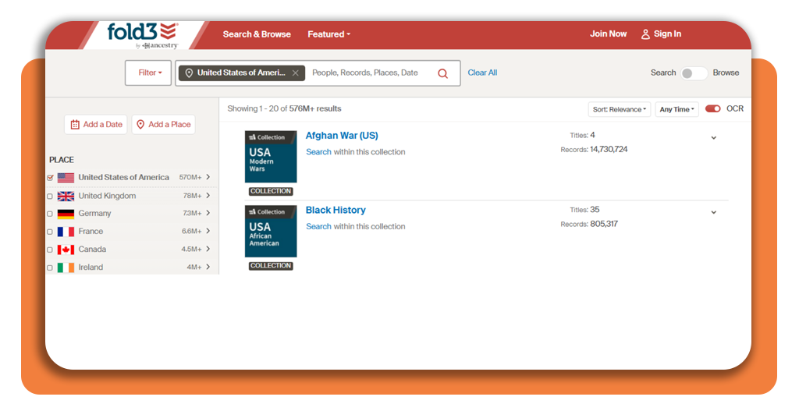Click the location pin in search chip
Image resolution: width=799 pixels, height=418 pixels.
click(189, 73)
